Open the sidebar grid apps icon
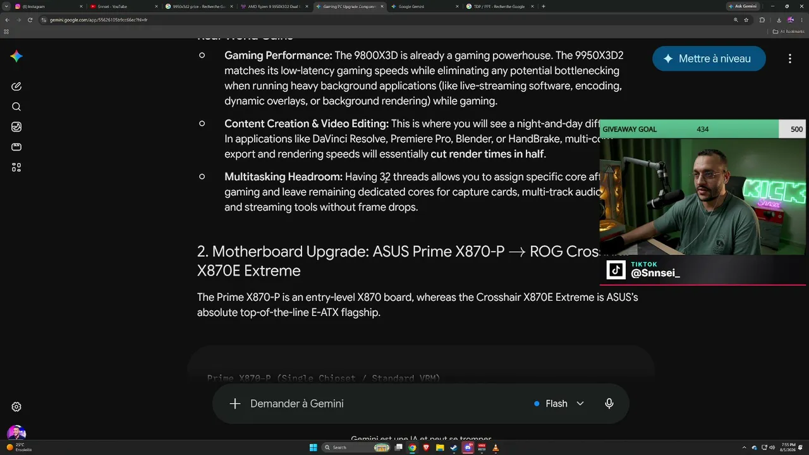The width and height of the screenshot is (809, 455). 16,167
